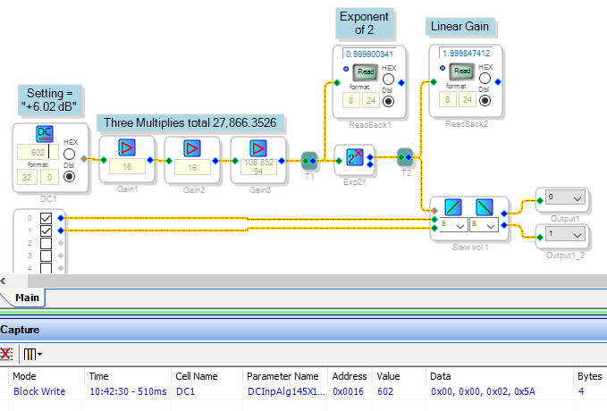This screenshot has height=411, width=607.
Task: Click the Exp21 input pin
Action: 339,161
